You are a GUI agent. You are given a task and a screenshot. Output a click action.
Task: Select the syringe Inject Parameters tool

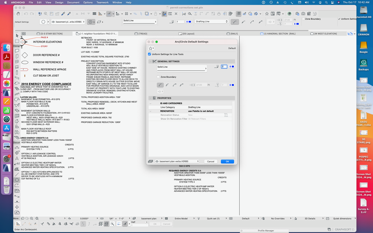point(69,14)
